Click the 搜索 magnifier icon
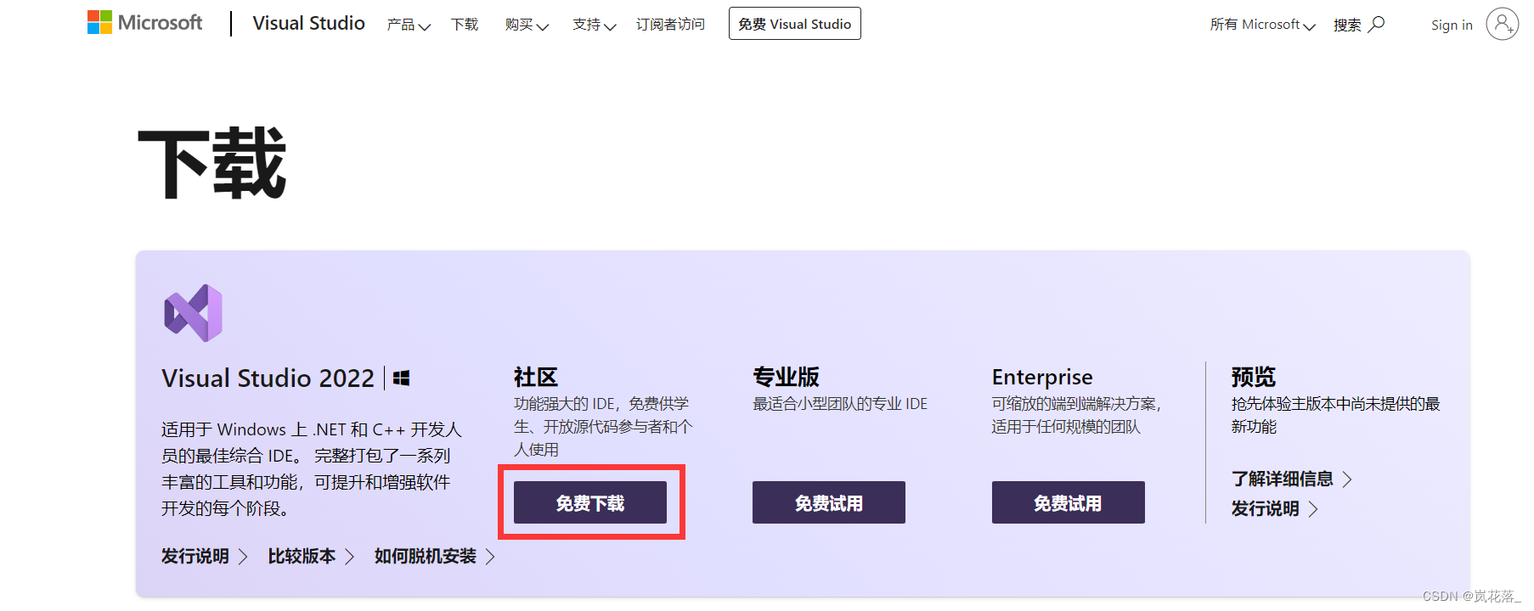This screenshot has height=611, width=1534. point(1377,24)
